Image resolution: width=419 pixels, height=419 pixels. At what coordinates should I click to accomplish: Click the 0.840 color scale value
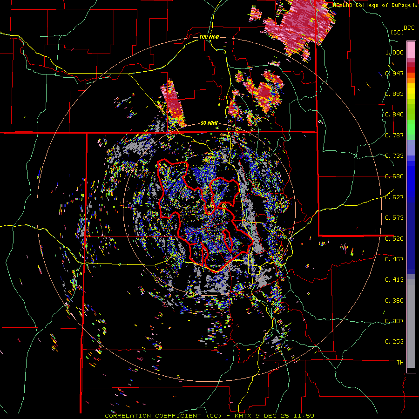coord(394,115)
